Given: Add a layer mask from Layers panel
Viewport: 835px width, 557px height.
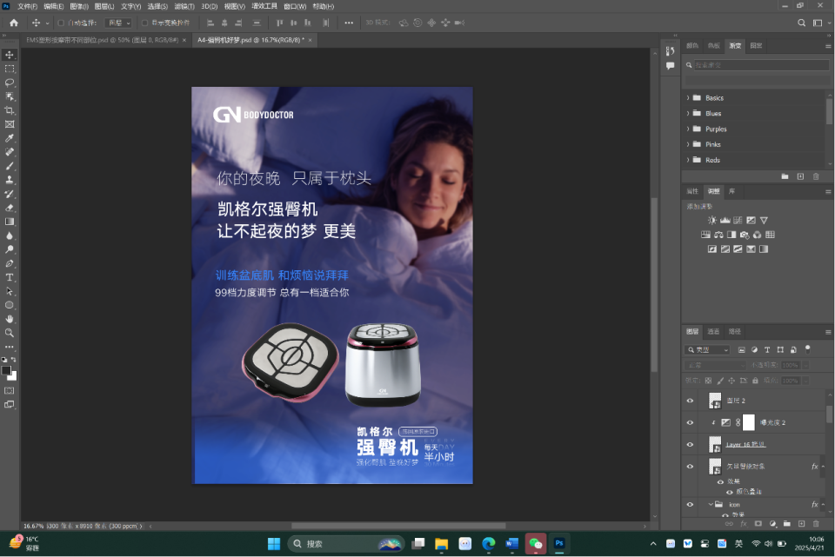Looking at the screenshot, I should tap(758, 524).
